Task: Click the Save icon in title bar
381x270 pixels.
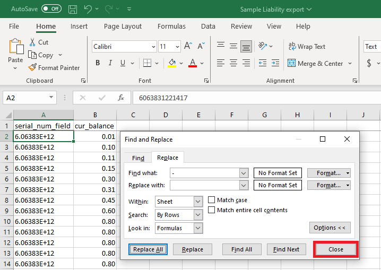Action: click(x=72, y=9)
